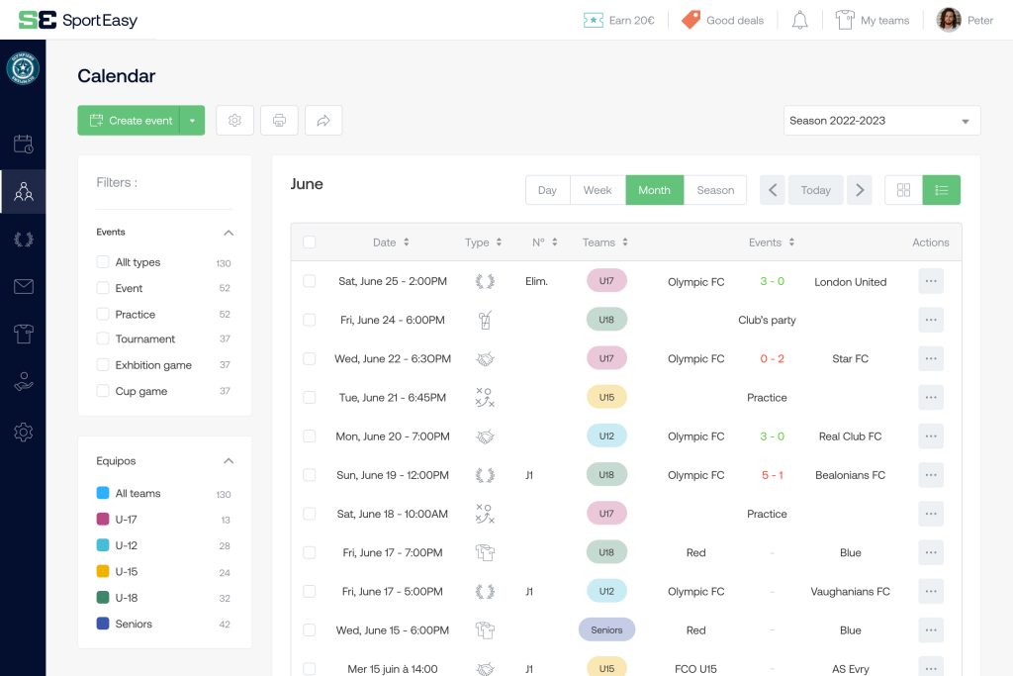Open the jersey icon in left sidebar

[24, 334]
